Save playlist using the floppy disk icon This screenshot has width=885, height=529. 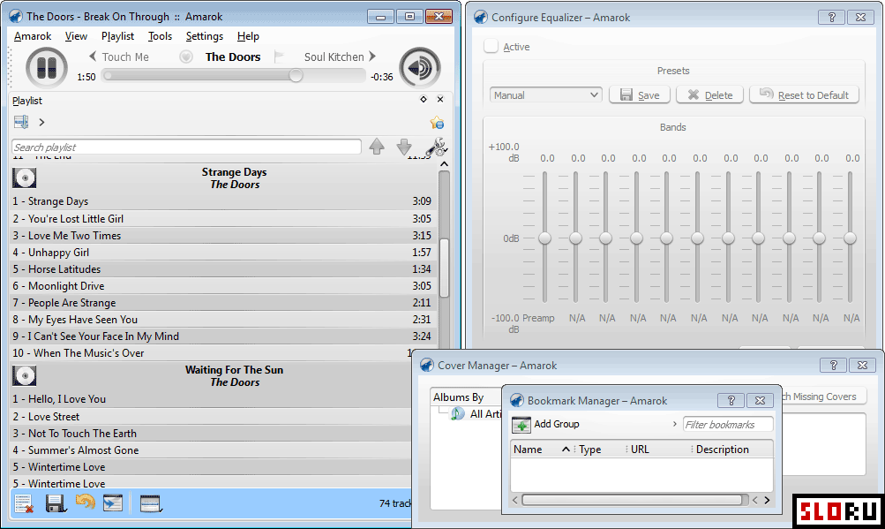tap(56, 503)
